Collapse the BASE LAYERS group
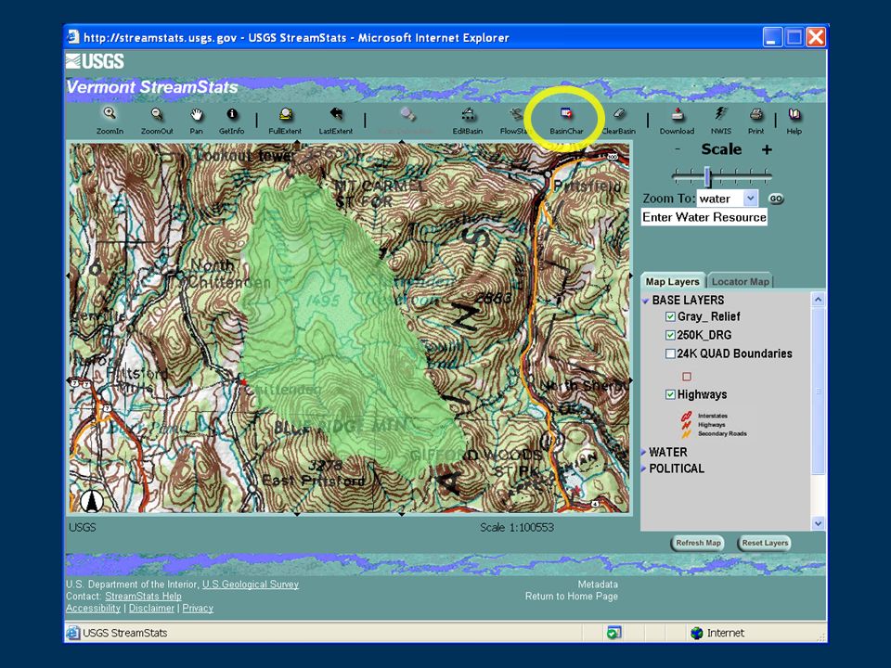The width and height of the screenshot is (891, 668). pyautogui.click(x=646, y=301)
